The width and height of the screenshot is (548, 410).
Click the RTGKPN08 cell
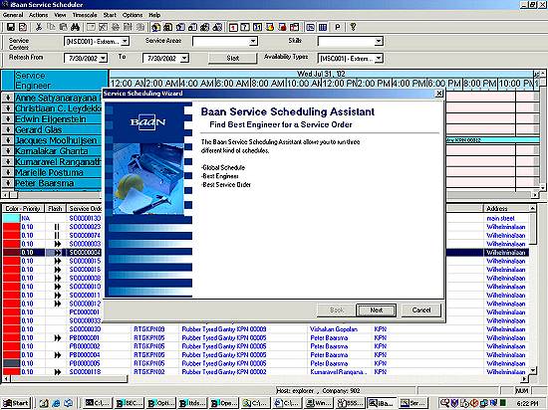(x=149, y=329)
